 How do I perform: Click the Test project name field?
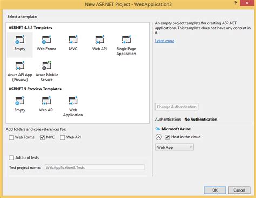coord(95,167)
